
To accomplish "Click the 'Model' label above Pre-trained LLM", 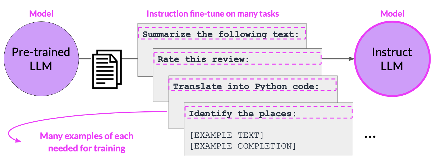I will [x=41, y=13].
